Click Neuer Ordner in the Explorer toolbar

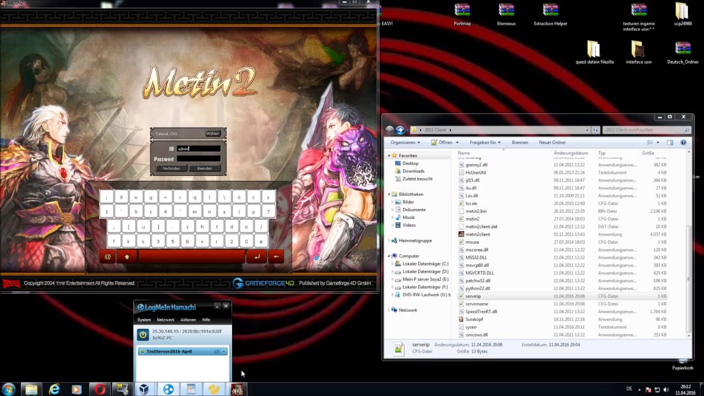[x=552, y=142]
